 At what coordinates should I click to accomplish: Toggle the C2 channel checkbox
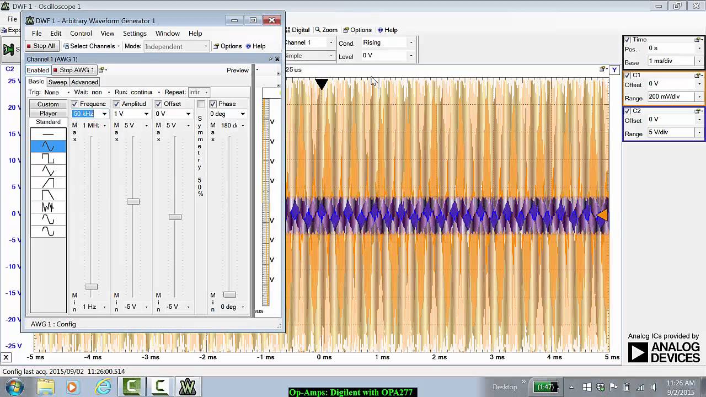628,111
